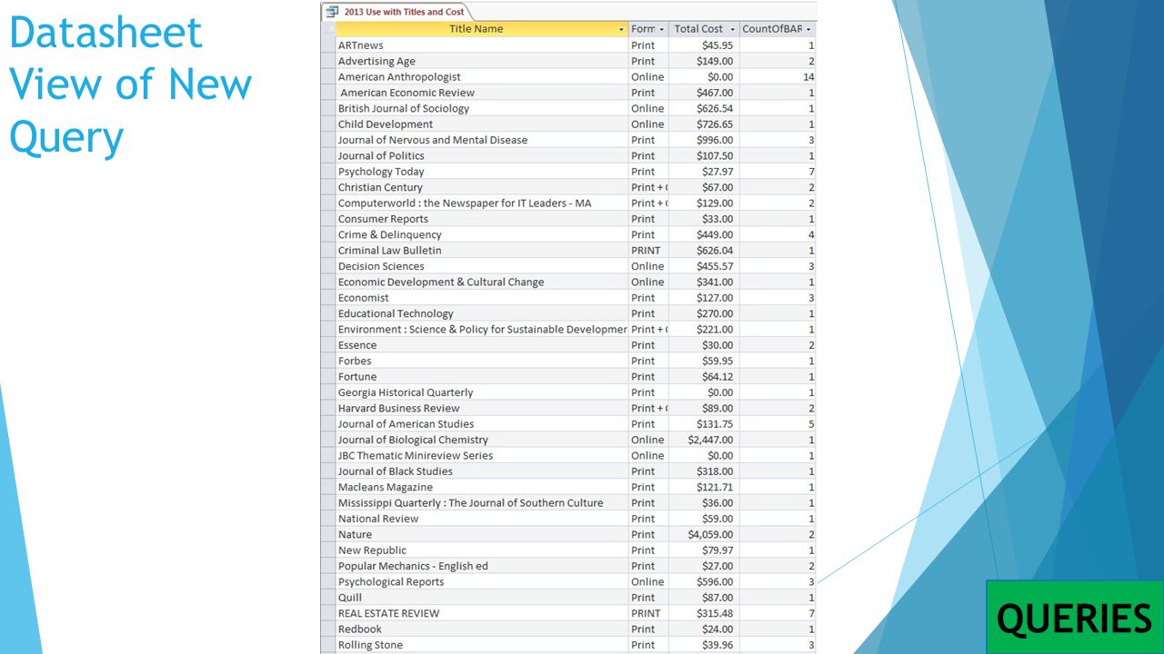This screenshot has width=1164, height=654.
Task: Select the 'ARTnews' title cell
Action: point(481,45)
